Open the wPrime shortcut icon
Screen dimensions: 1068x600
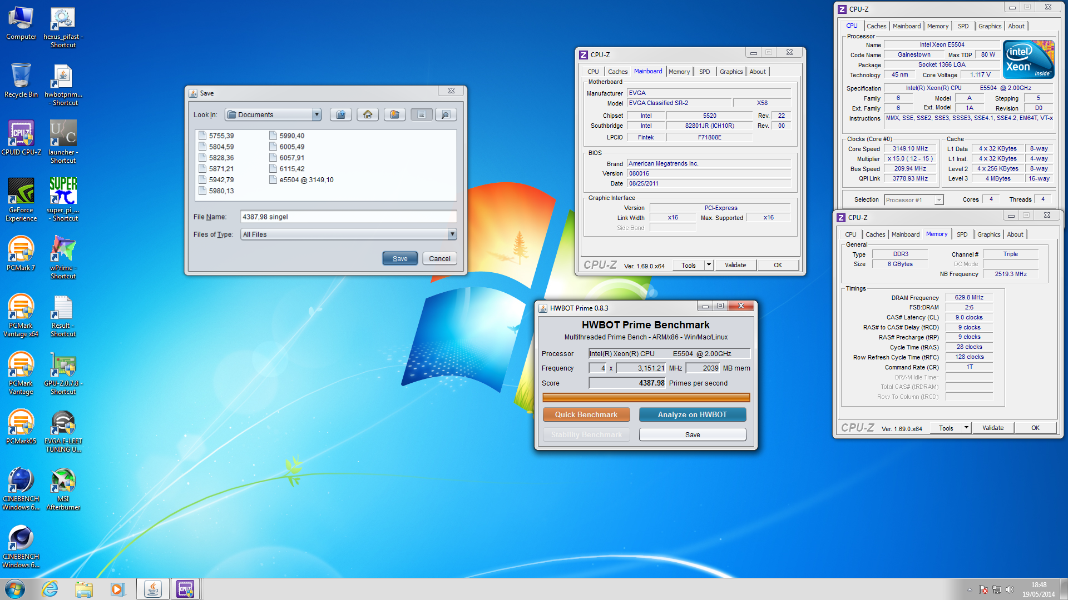coord(63,258)
